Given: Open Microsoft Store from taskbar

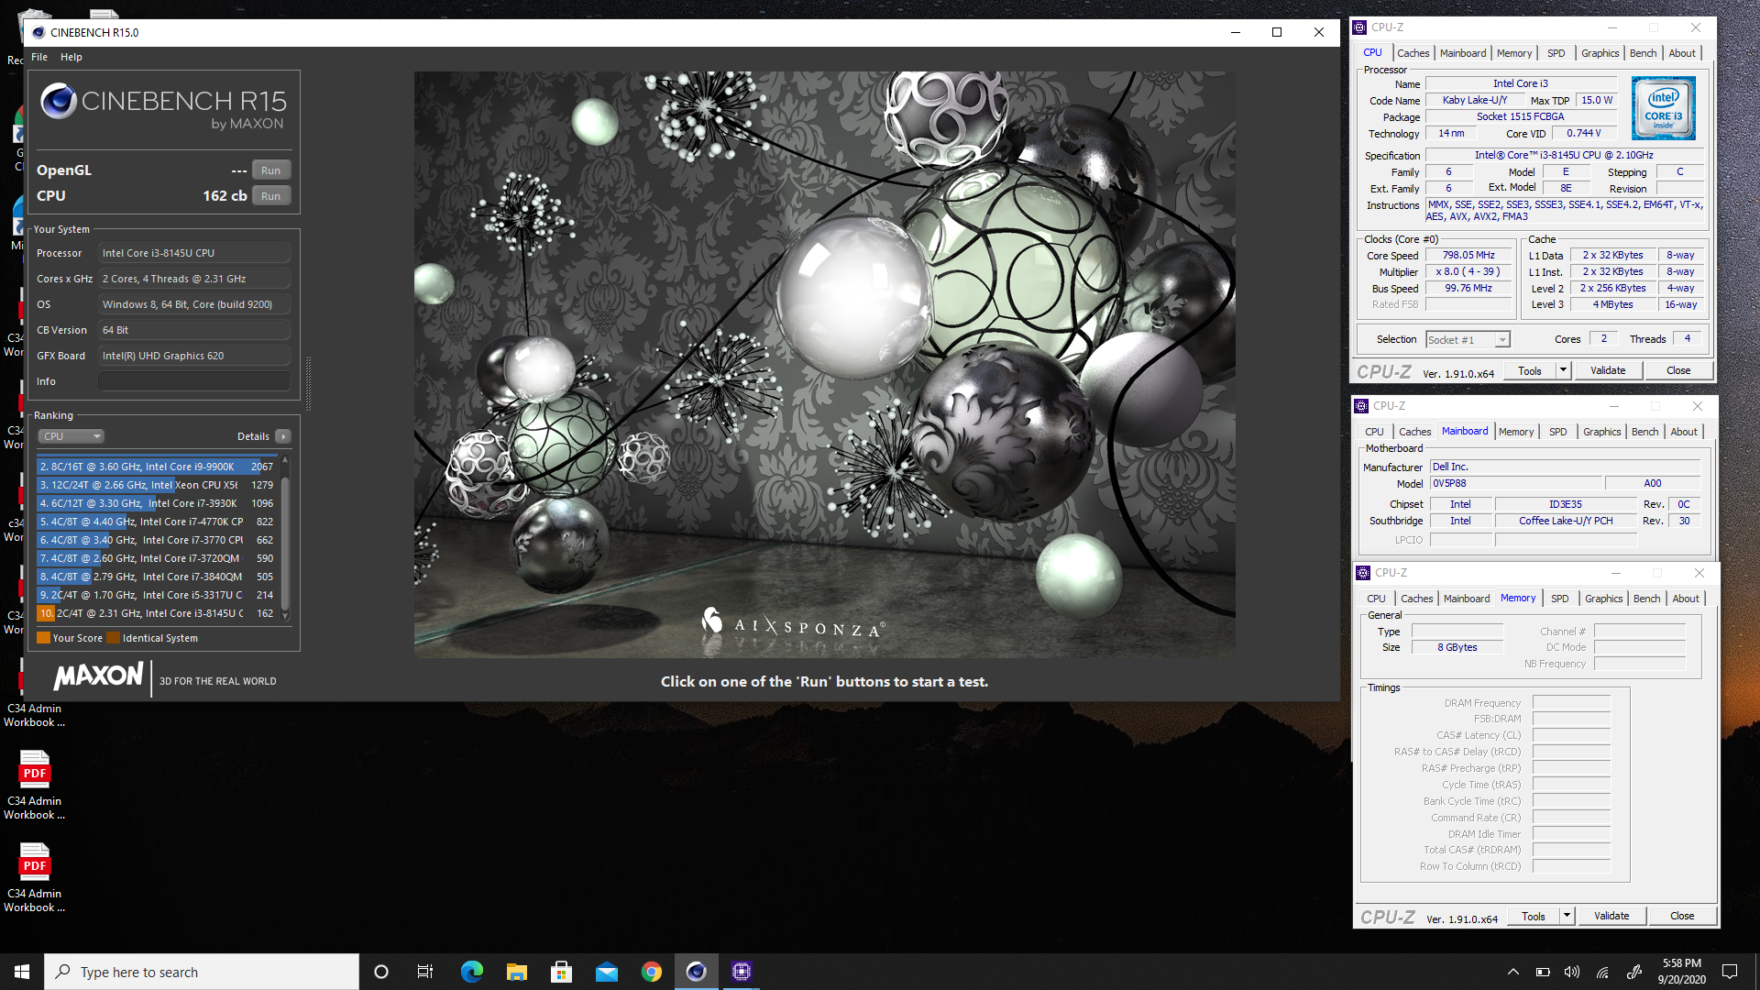Looking at the screenshot, I should pos(561,972).
